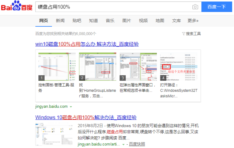Open step 1 thumbnail 控制面板-管理工具-服务
This screenshot has height=148, width=234.
click(x=57, y=67)
